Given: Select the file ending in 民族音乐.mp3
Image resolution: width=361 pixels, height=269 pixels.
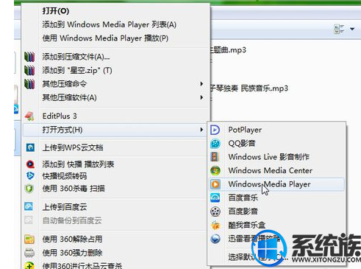Looking at the screenshot, I should pyautogui.click(x=249, y=88).
